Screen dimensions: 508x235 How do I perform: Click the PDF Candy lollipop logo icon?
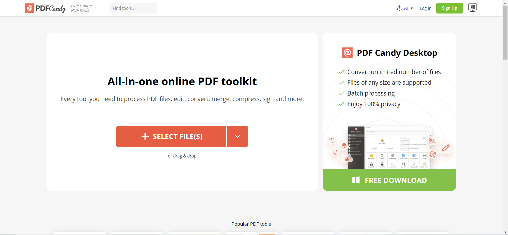(30, 8)
